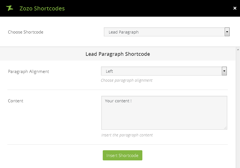Select the Lead Paragraph Shortcode heading
This screenshot has width=240, height=168.
pyautogui.click(x=118, y=54)
